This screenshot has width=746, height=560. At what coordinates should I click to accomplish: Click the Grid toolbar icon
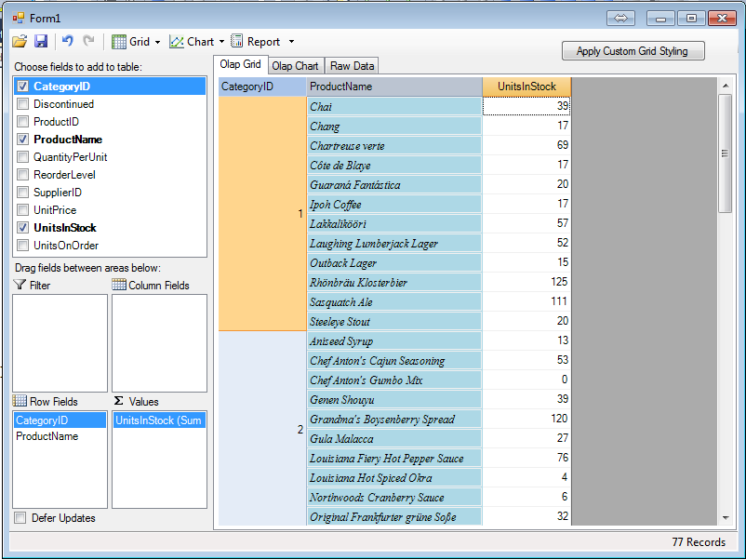click(x=118, y=42)
